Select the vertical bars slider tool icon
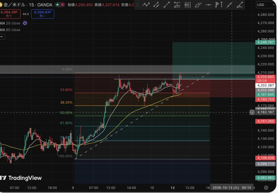Screen dimensions: 278x193 tap(188, 5)
